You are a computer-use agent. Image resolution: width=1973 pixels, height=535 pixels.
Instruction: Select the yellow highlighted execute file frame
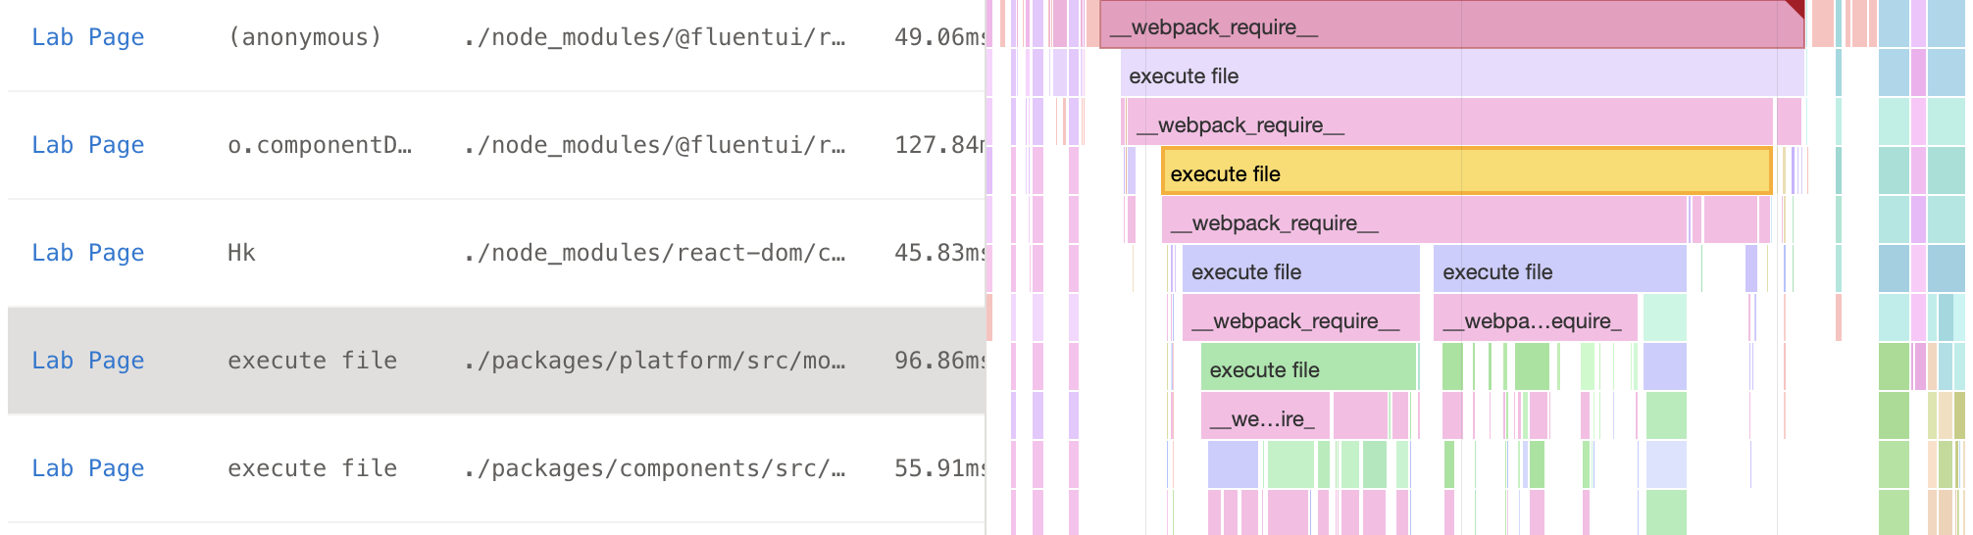[x=1465, y=172]
